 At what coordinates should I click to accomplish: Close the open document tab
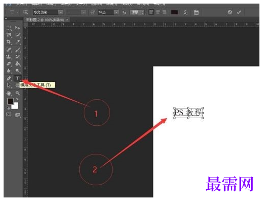click(67, 20)
